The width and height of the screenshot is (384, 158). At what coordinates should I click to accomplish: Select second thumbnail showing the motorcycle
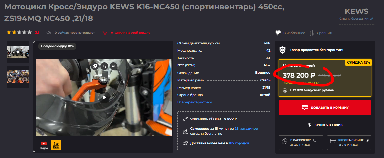[17, 77]
